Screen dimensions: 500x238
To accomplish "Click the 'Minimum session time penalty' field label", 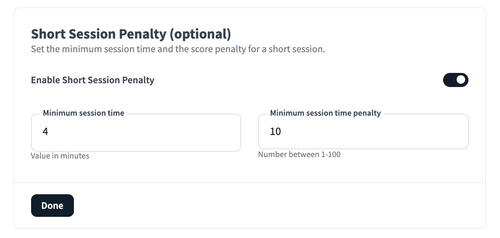I will tap(325, 113).
